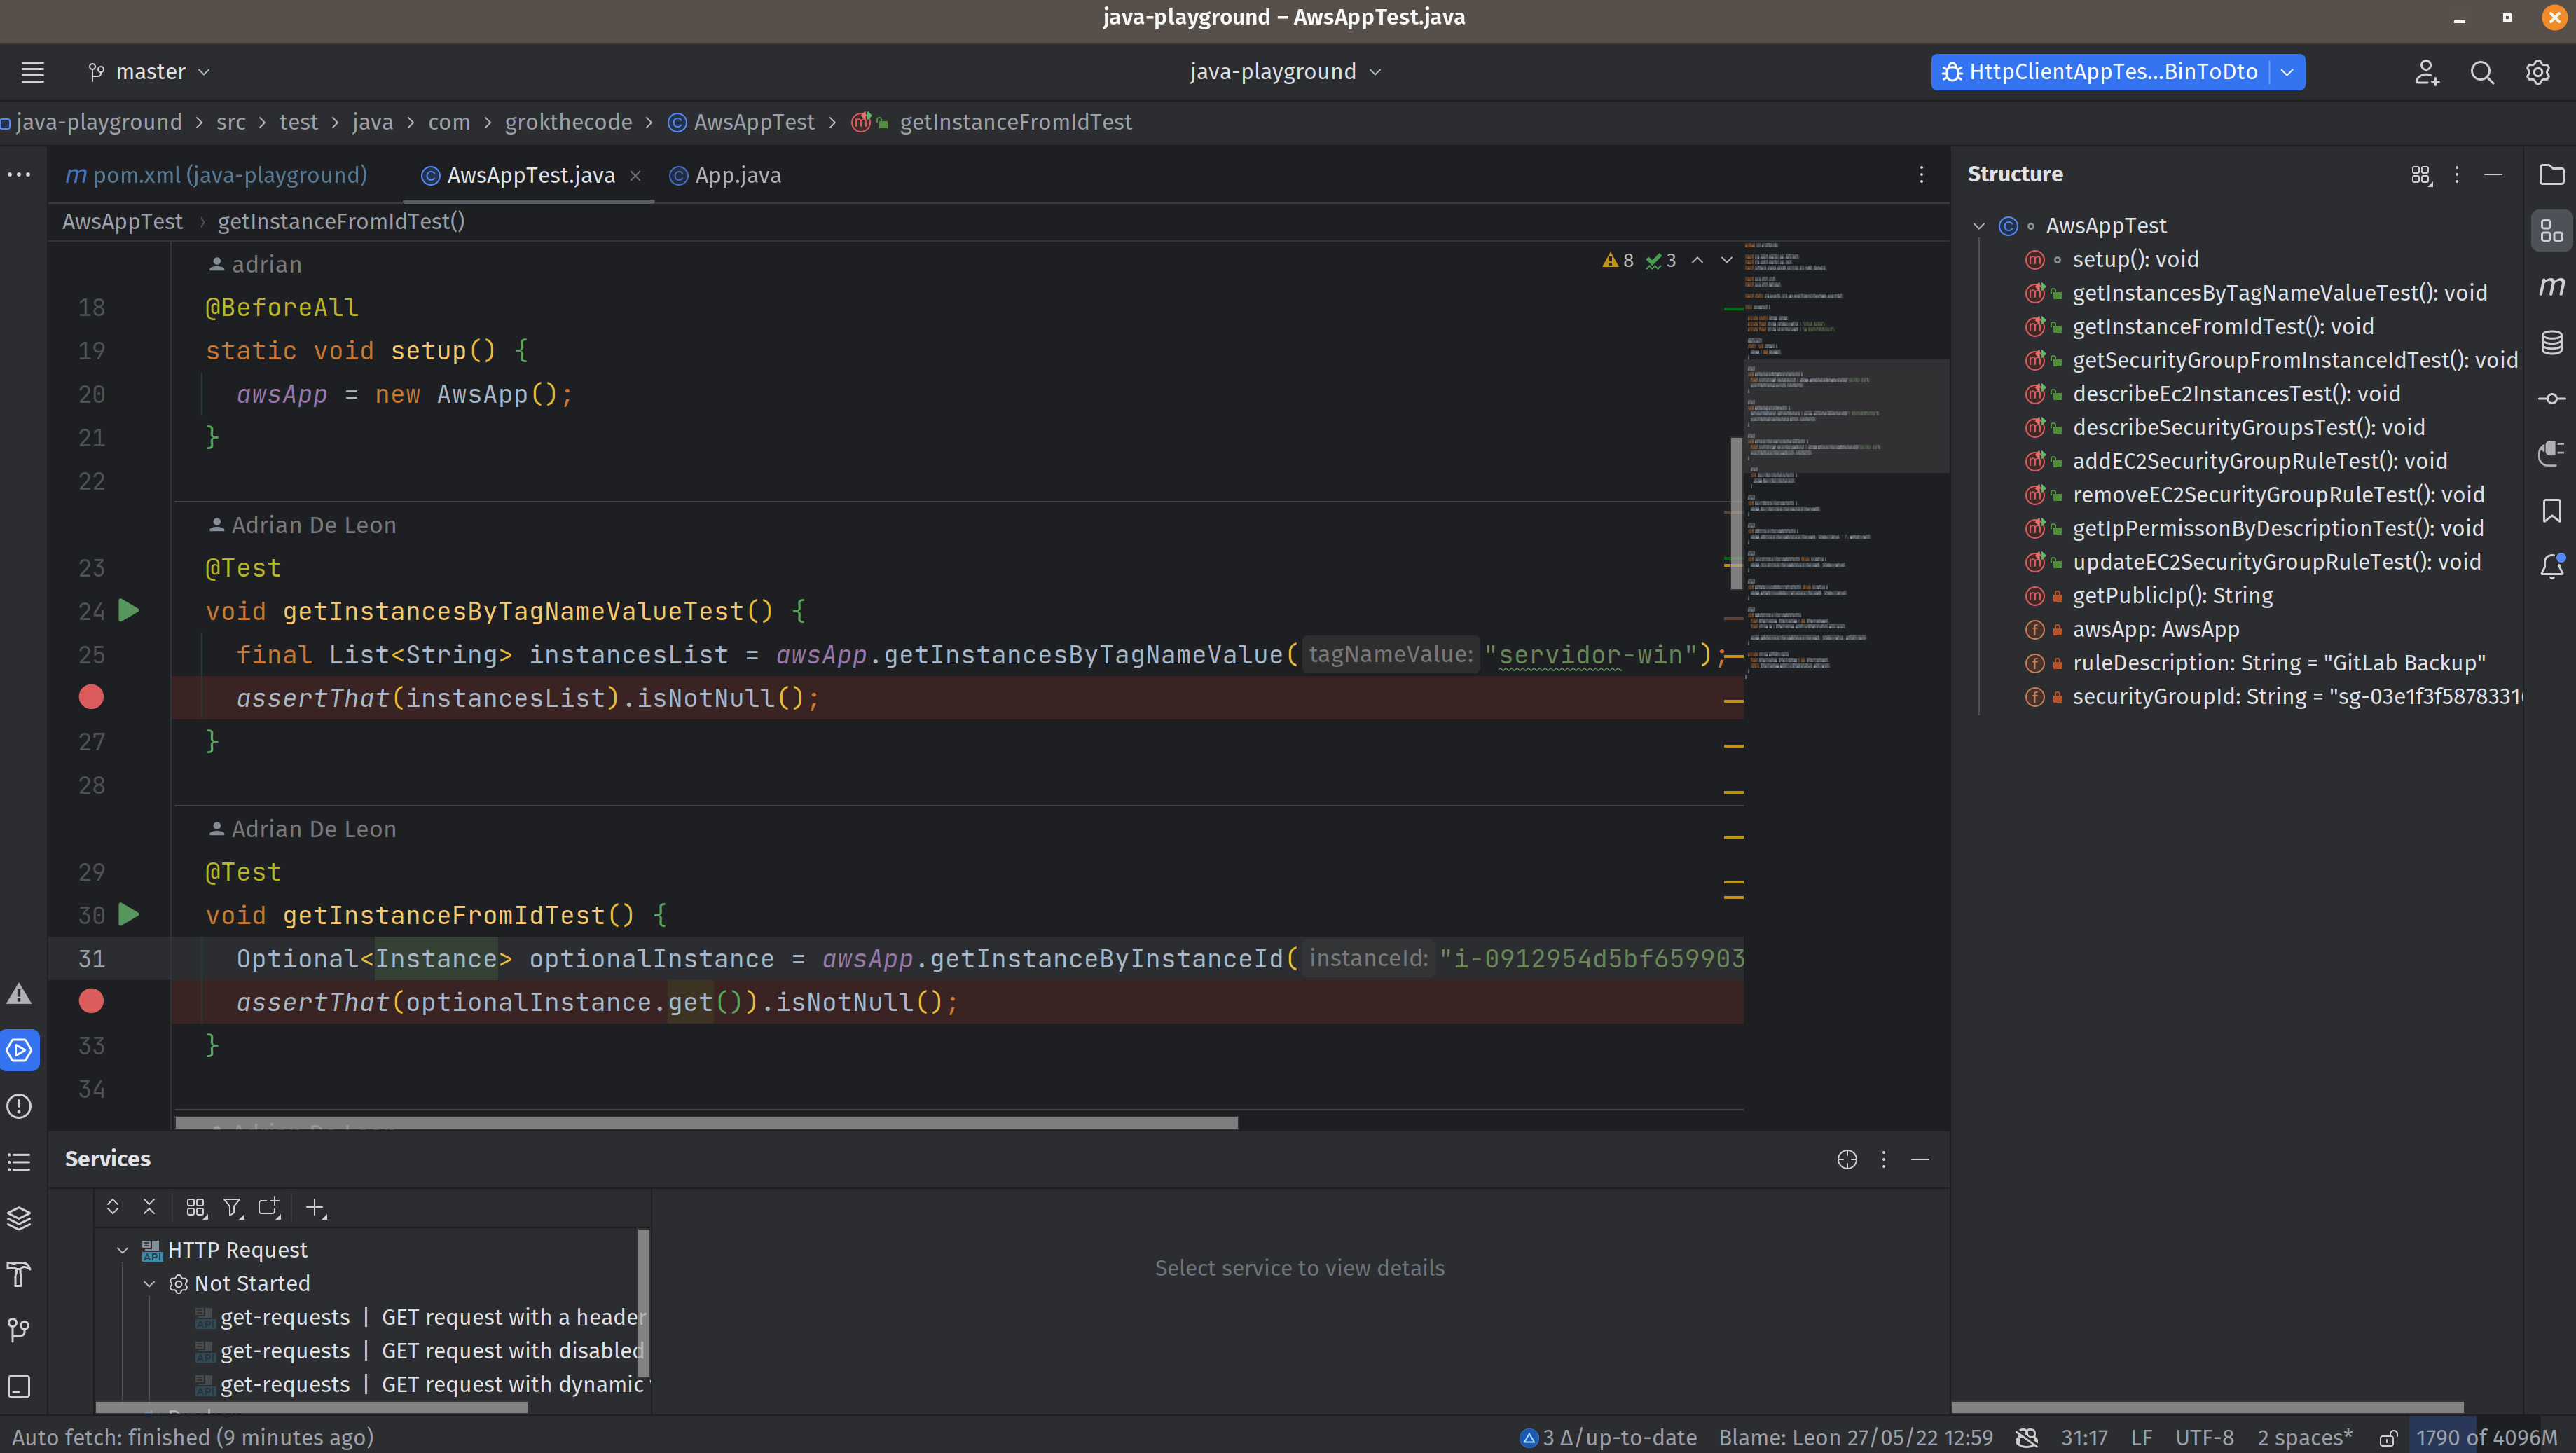This screenshot has height=1453, width=2576.
Task: Remove the breakpoint on the assertThat(optionalInstance.get()) line
Action: tap(91, 1001)
